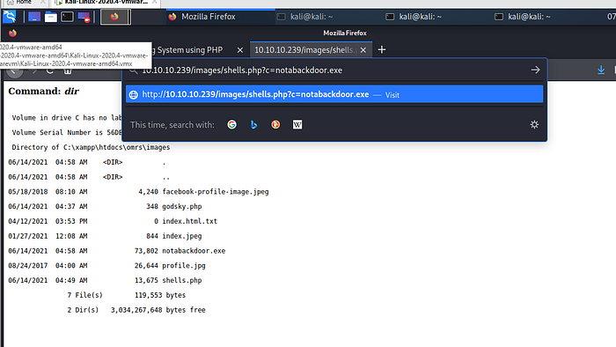Click the browser back button
This screenshot has height=347, width=616.
[15, 70]
